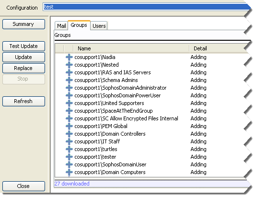This screenshot has width=256, height=198.
Task: Open the Summary view
Action: [x=23, y=24]
